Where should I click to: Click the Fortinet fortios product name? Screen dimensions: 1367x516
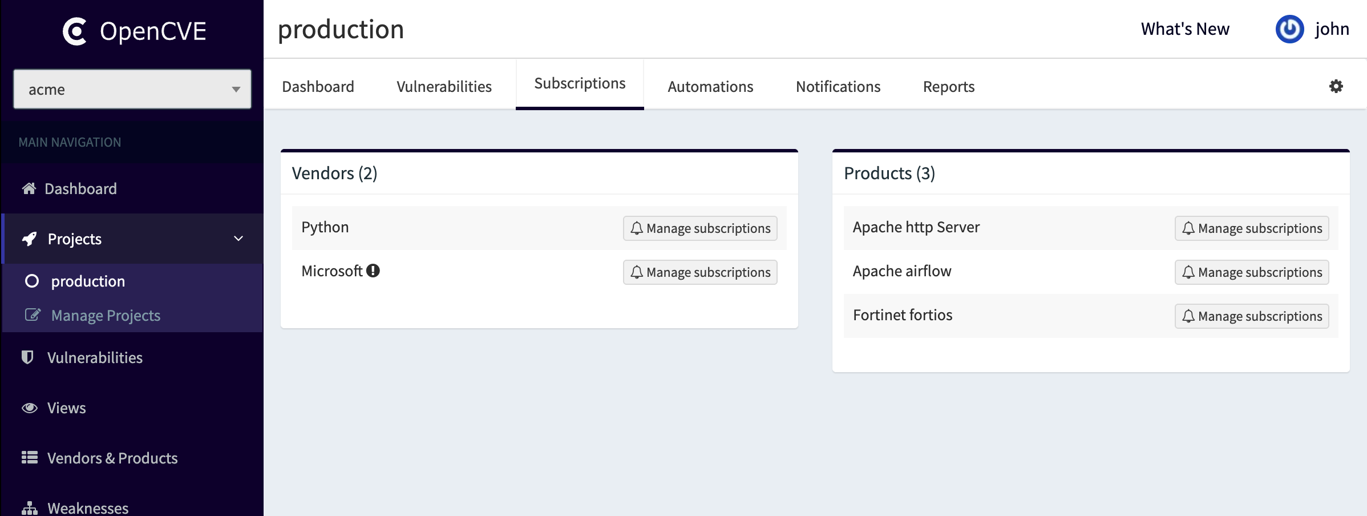pos(903,315)
